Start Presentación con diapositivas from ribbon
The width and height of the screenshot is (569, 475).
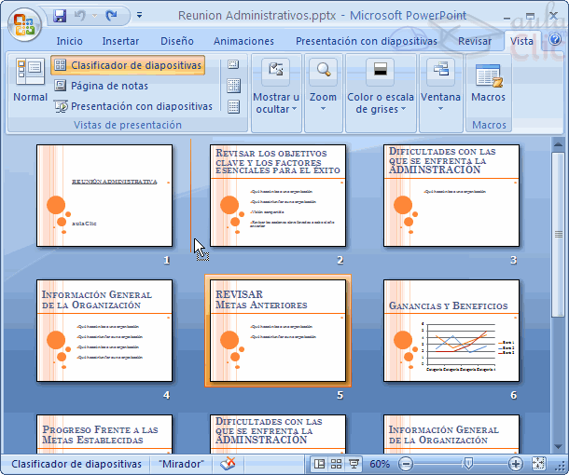coord(133,106)
